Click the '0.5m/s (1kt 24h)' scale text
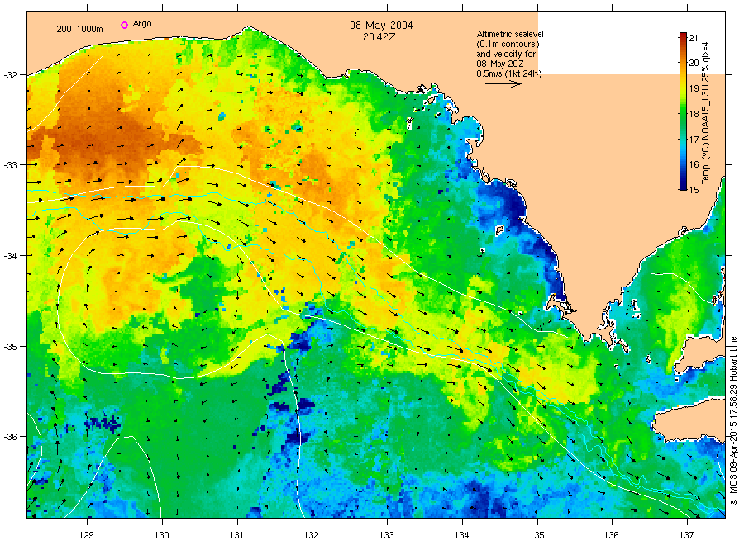 [x=509, y=73]
